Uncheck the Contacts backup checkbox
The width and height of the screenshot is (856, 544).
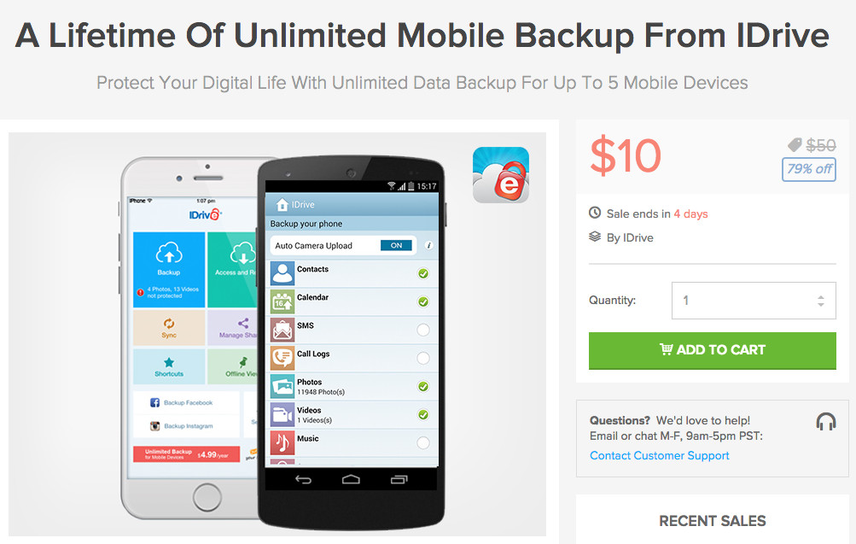click(423, 273)
